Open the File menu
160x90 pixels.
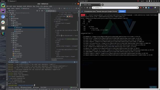point(7,6)
